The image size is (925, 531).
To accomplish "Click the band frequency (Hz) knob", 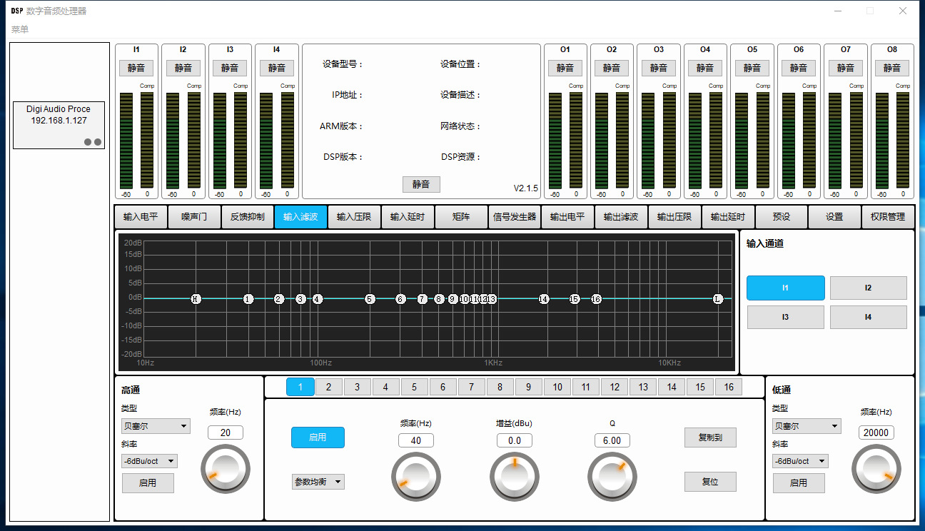I will pos(416,477).
